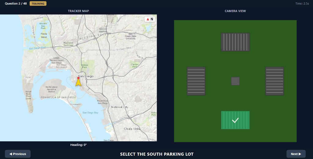Click the 'Chula Vista' map label

[132, 129]
